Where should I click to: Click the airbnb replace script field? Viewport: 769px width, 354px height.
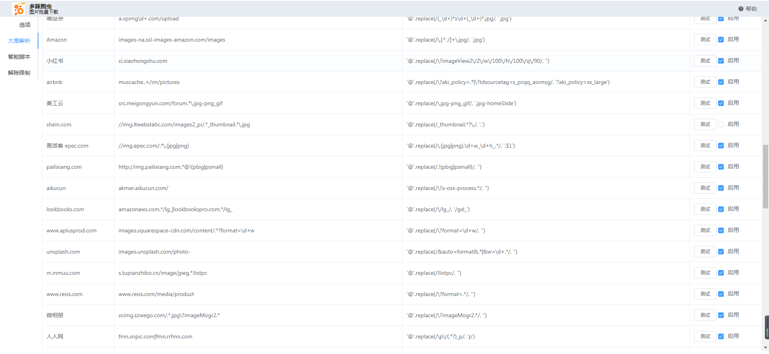click(508, 82)
